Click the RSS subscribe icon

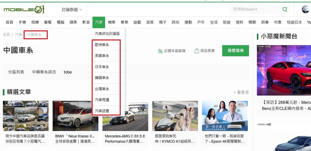click(160, 51)
